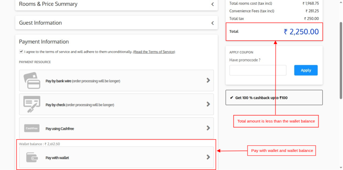Click the arrow on the Pay by check row
The image size is (343, 170).
point(208,104)
